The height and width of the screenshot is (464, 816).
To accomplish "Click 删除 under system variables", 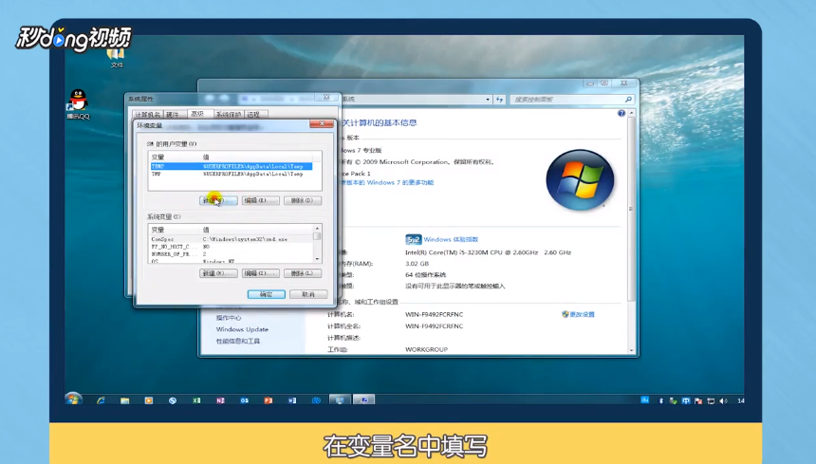I will pos(303,273).
